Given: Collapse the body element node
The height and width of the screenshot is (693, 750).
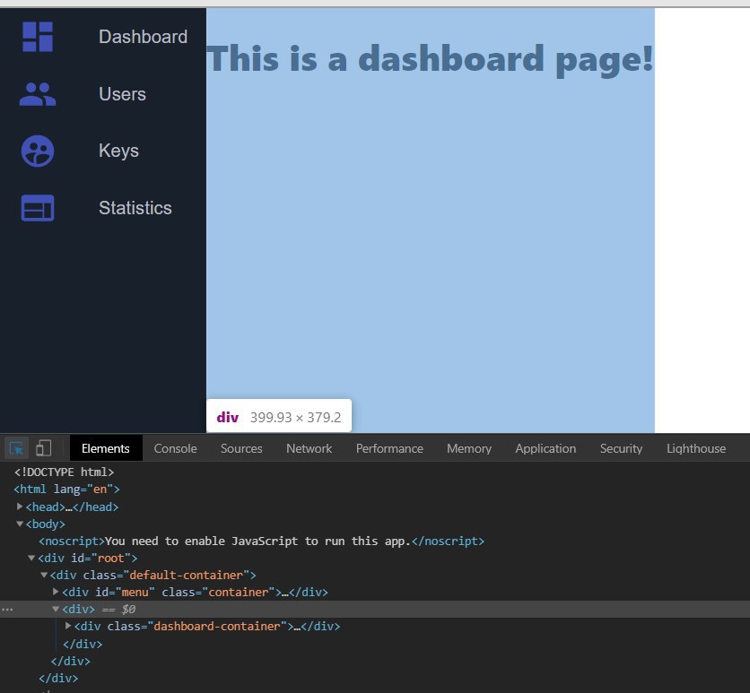Looking at the screenshot, I should (x=20, y=524).
